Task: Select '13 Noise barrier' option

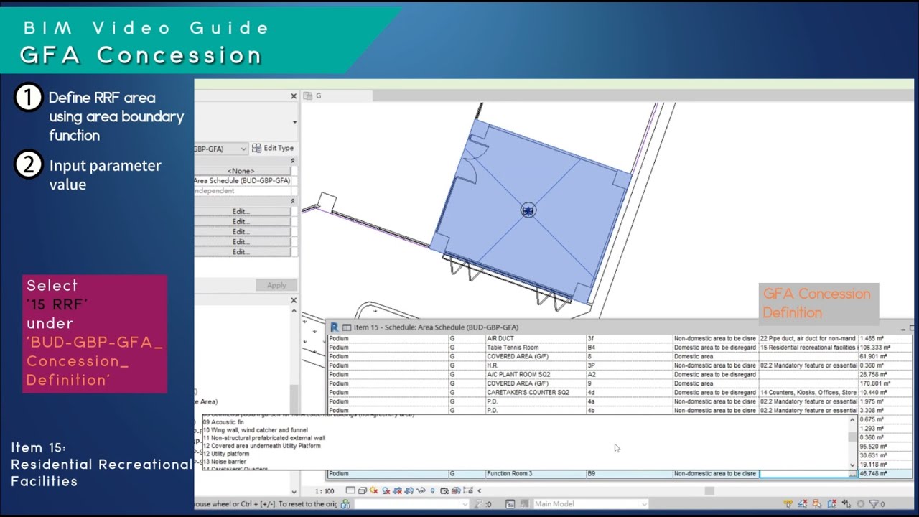Action: (224, 462)
